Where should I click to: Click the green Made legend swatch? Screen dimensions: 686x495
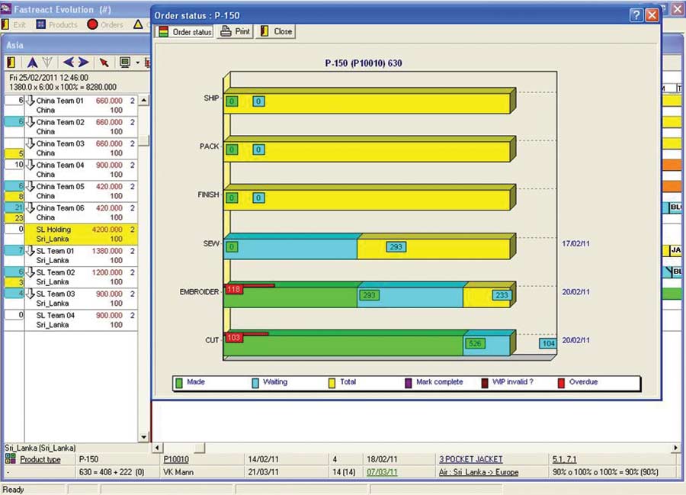(x=179, y=383)
